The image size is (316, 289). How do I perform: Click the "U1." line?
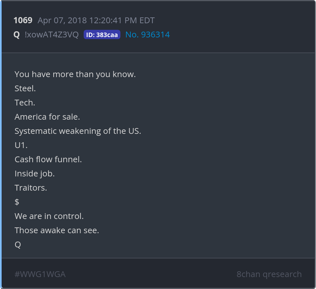click(21, 145)
